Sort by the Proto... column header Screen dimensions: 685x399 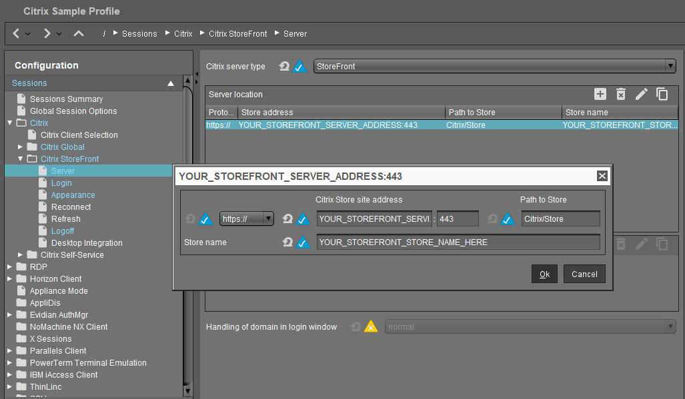point(221,112)
